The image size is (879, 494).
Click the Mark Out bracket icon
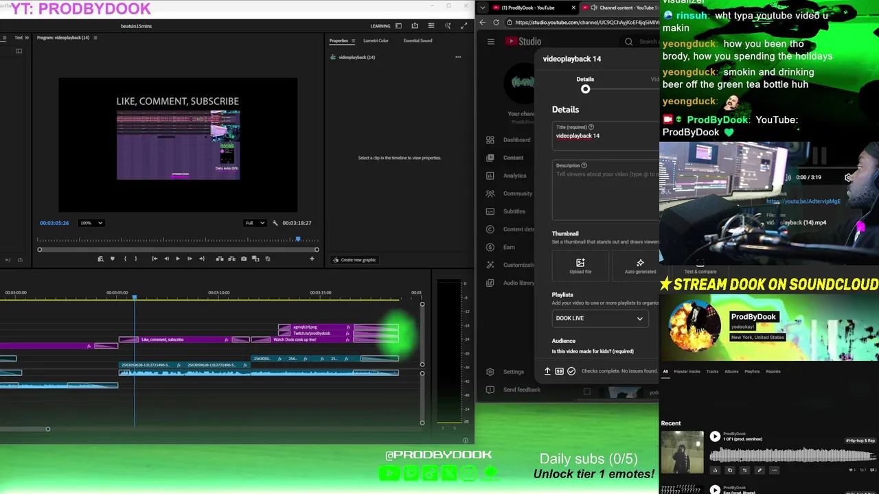[x=135, y=259]
